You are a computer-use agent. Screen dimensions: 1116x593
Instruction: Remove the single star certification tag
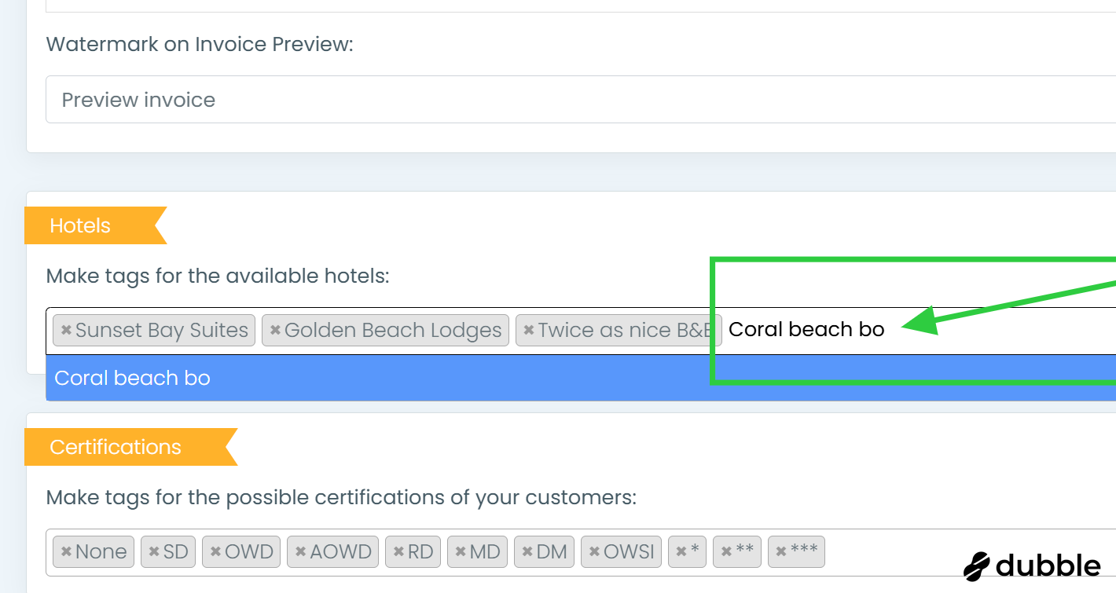pos(681,552)
